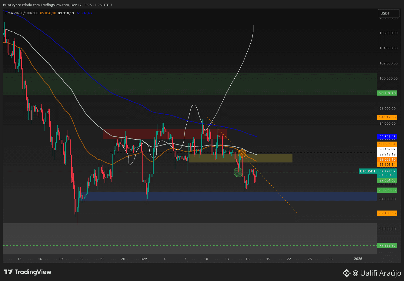The image size is (404, 281).
Task: Click the 96.000,00 price scale value
Action: click(388, 109)
